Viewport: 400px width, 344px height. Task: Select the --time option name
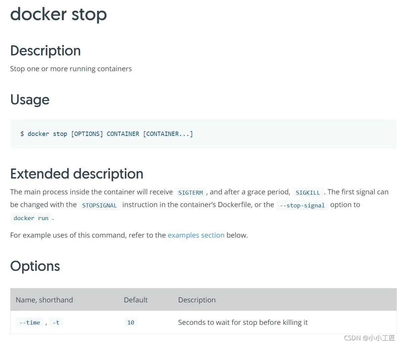(30, 323)
